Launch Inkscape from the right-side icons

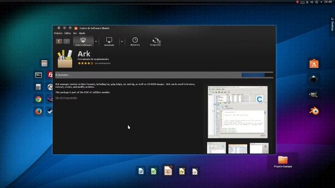[x=314, y=79]
